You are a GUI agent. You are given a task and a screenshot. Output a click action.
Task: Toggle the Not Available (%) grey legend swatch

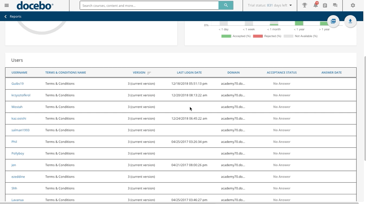[x=289, y=36]
